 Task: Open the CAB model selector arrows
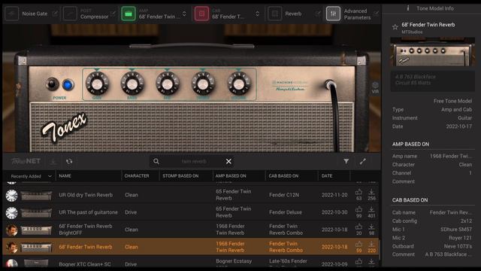257,14
